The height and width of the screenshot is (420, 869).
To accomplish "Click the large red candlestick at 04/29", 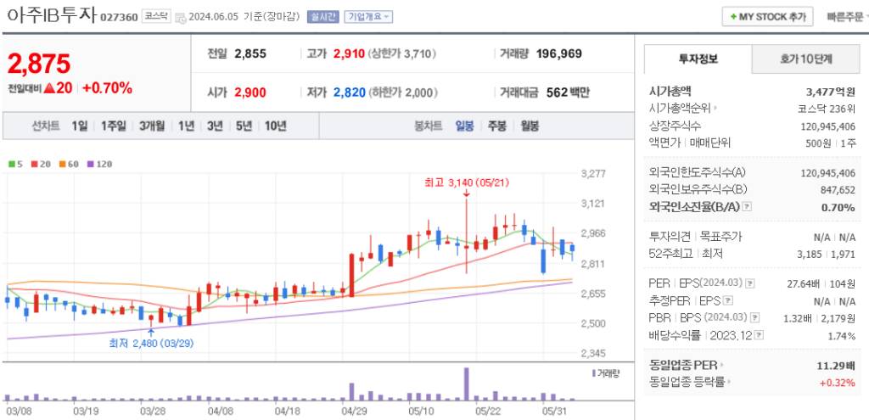I will click(x=350, y=276).
